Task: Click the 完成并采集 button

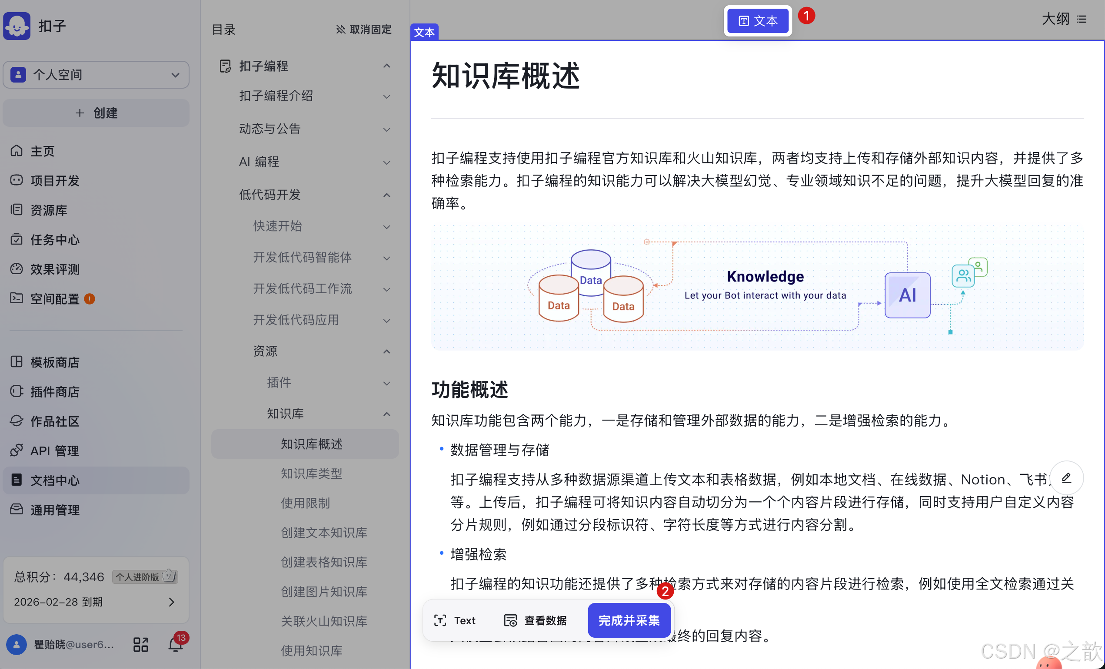Action: pyautogui.click(x=629, y=620)
